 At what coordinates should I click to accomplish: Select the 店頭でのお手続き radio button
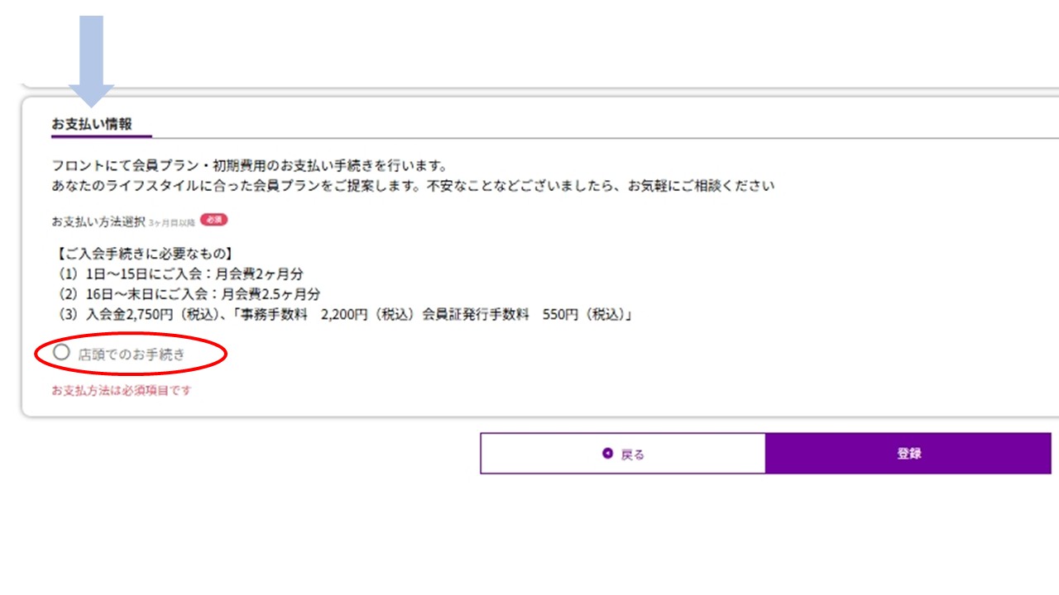[x=61, y=353]
